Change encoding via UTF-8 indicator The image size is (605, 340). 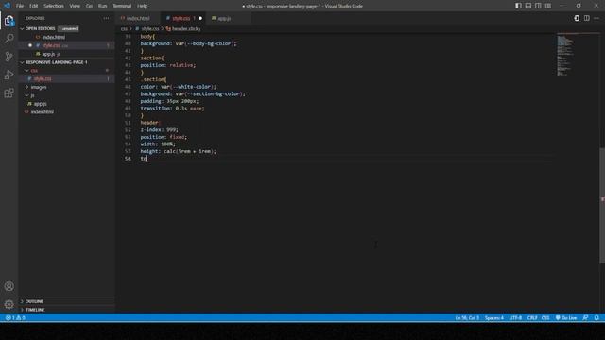tap(515, 318)
